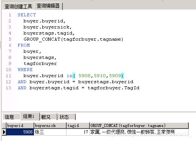The image size is (196, 141).
Task: Click the value 5908 in the in list
Action: (x=84, y=76)
